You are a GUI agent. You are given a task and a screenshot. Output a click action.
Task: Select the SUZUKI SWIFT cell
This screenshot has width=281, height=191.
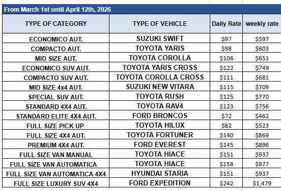160,39
